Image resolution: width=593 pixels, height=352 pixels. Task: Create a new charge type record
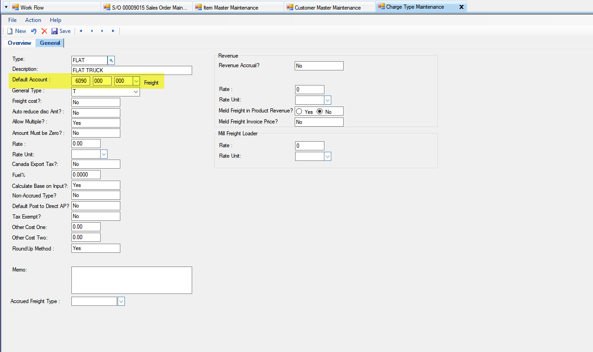[16, 31]
